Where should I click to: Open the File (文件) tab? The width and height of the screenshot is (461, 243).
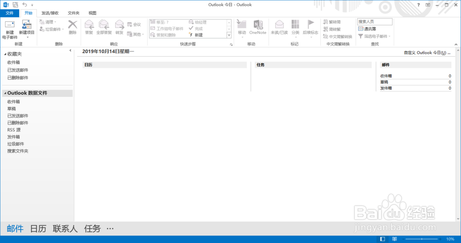10,13
